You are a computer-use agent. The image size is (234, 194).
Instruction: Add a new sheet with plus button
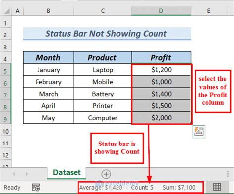click(x=106, y=174)
